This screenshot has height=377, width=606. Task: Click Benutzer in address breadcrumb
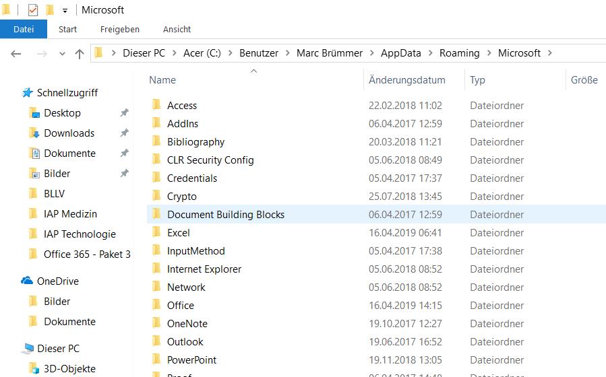point(259,53)
